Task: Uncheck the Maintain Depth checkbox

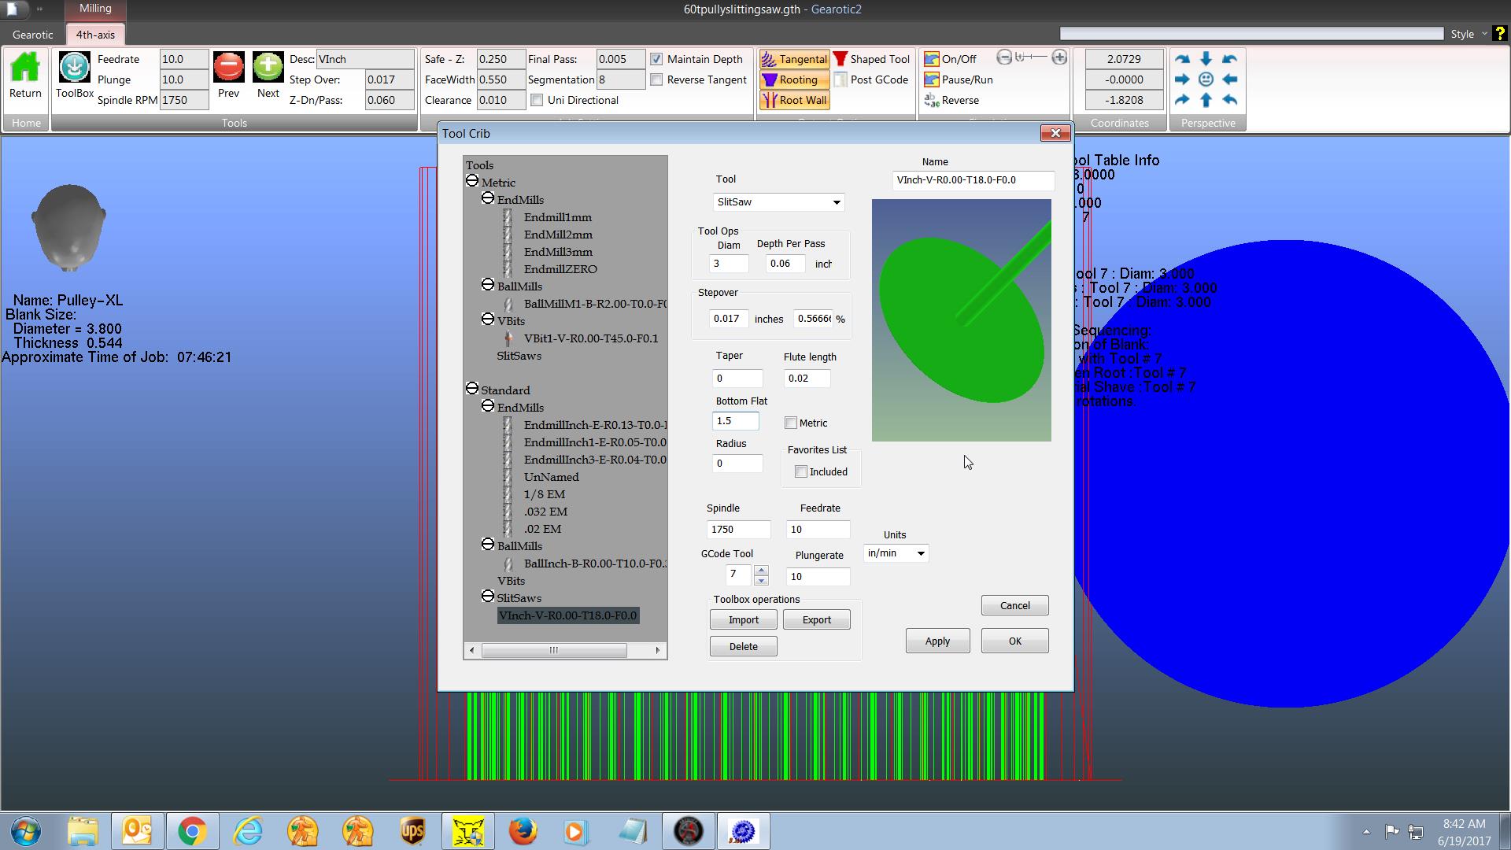Action: 656,60
